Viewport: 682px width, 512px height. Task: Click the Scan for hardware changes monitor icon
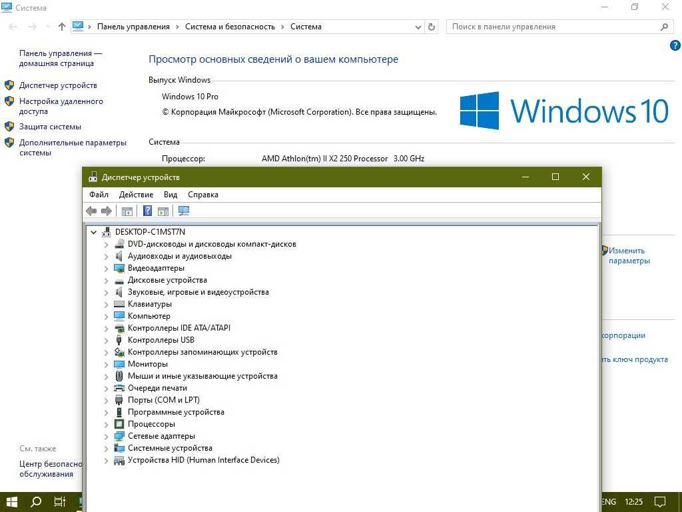click(x=184, y=211)
